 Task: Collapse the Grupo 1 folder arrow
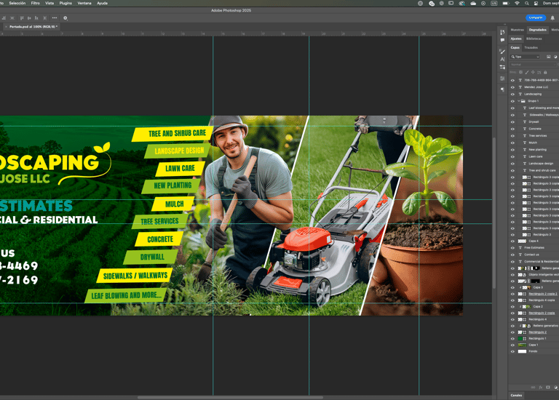click(x=519, y=101)
